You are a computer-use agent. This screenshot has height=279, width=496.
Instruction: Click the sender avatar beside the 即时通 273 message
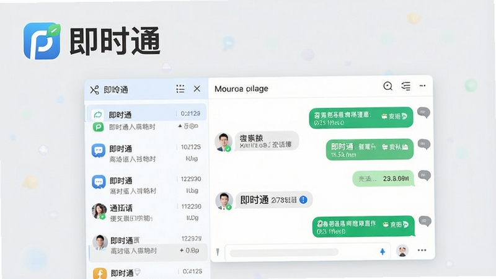pos(224,200)
